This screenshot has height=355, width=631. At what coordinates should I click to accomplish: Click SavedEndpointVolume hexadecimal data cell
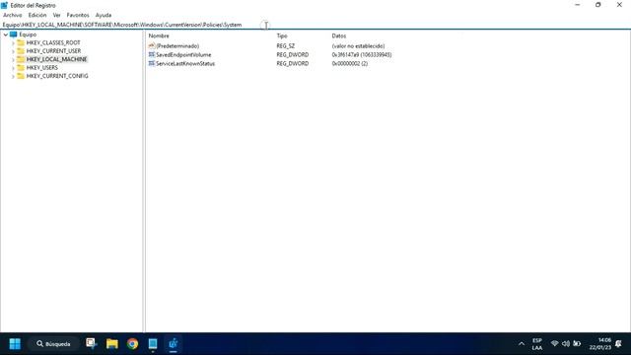click(362, 55)
